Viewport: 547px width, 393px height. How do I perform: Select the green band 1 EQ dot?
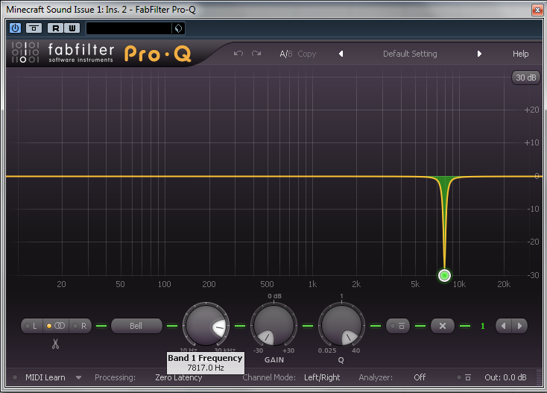[444, 275]
